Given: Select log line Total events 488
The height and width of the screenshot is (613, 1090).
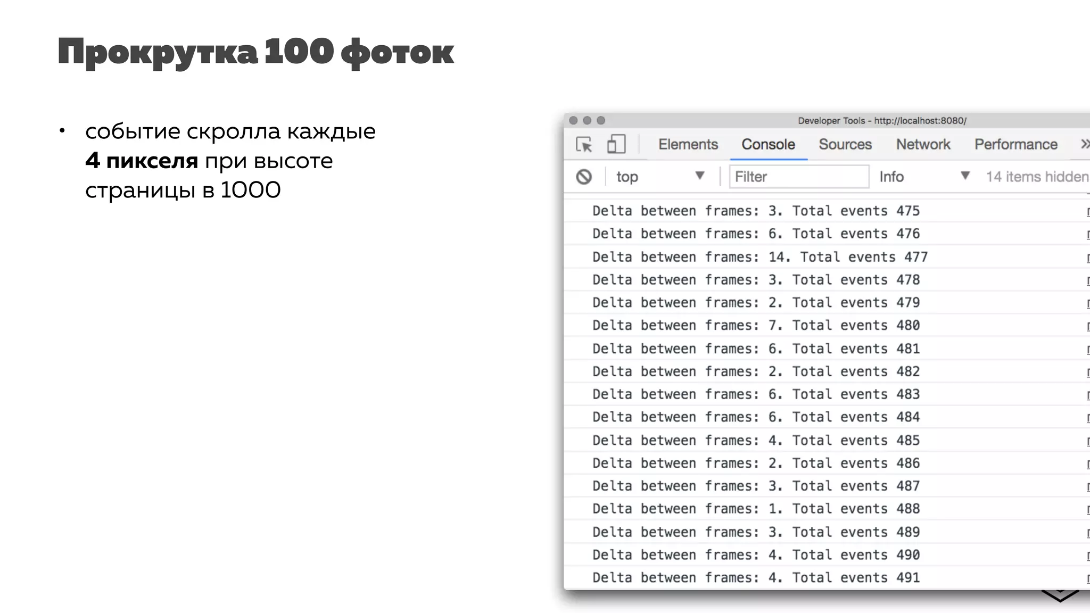Looking at the screenshot, I should click(827, 509).
